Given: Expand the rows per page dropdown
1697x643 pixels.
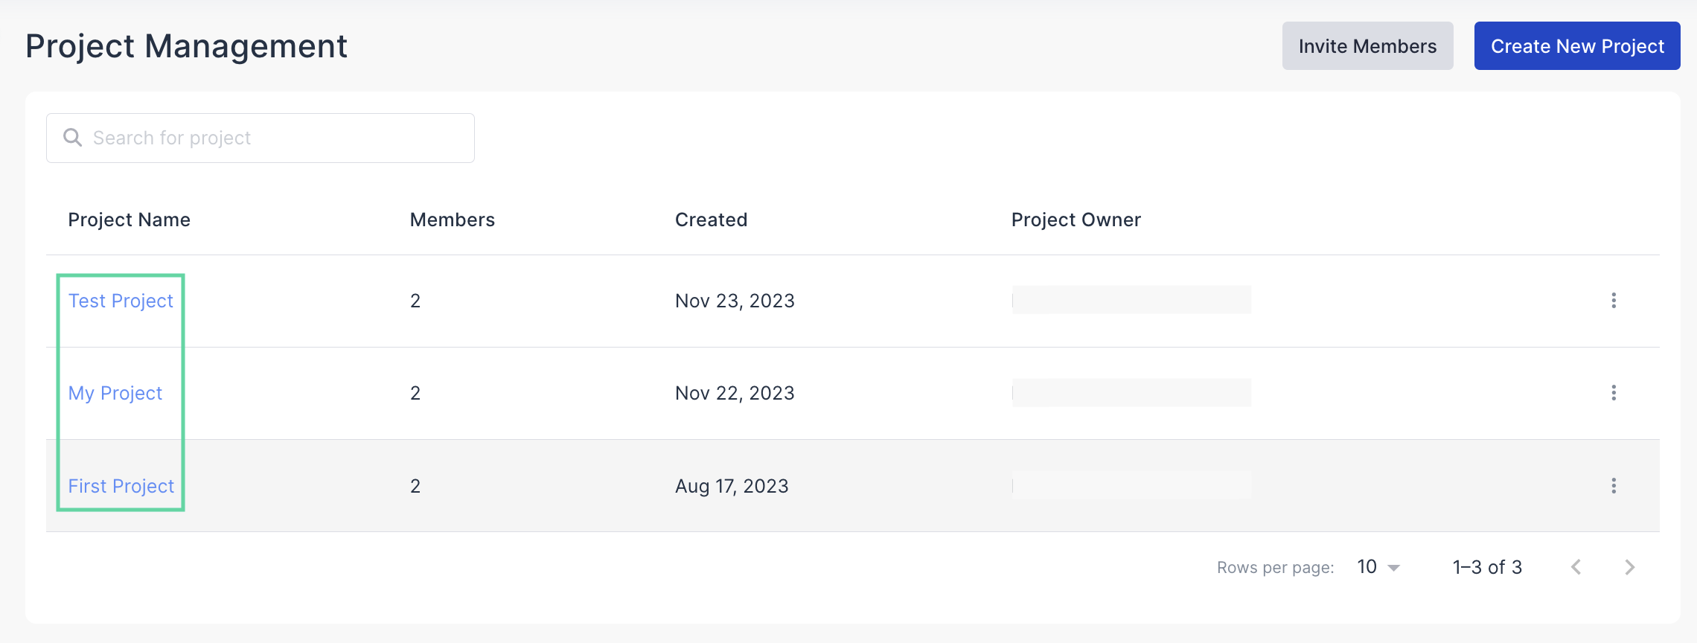Looking at the screenshot, I should (1394, 568).
